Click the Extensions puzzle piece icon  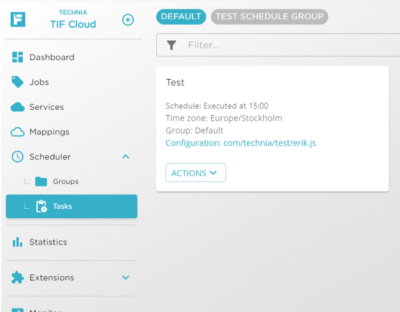18,277
